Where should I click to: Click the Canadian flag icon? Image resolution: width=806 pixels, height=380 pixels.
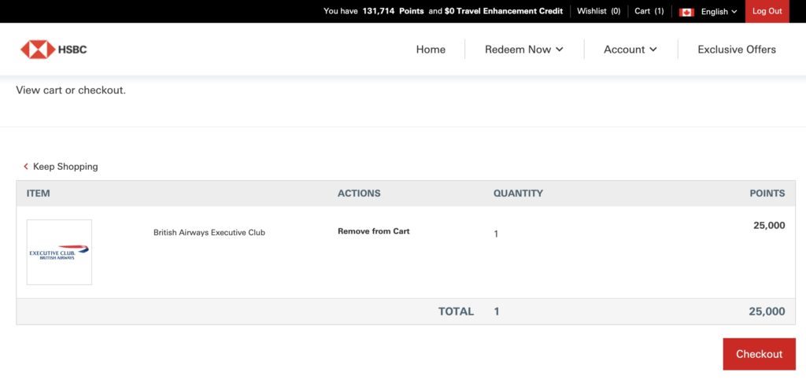[686, 12]
